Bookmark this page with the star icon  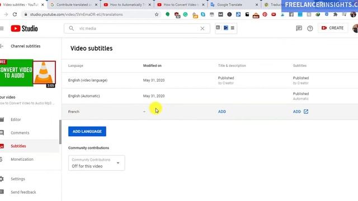(157, 15)
